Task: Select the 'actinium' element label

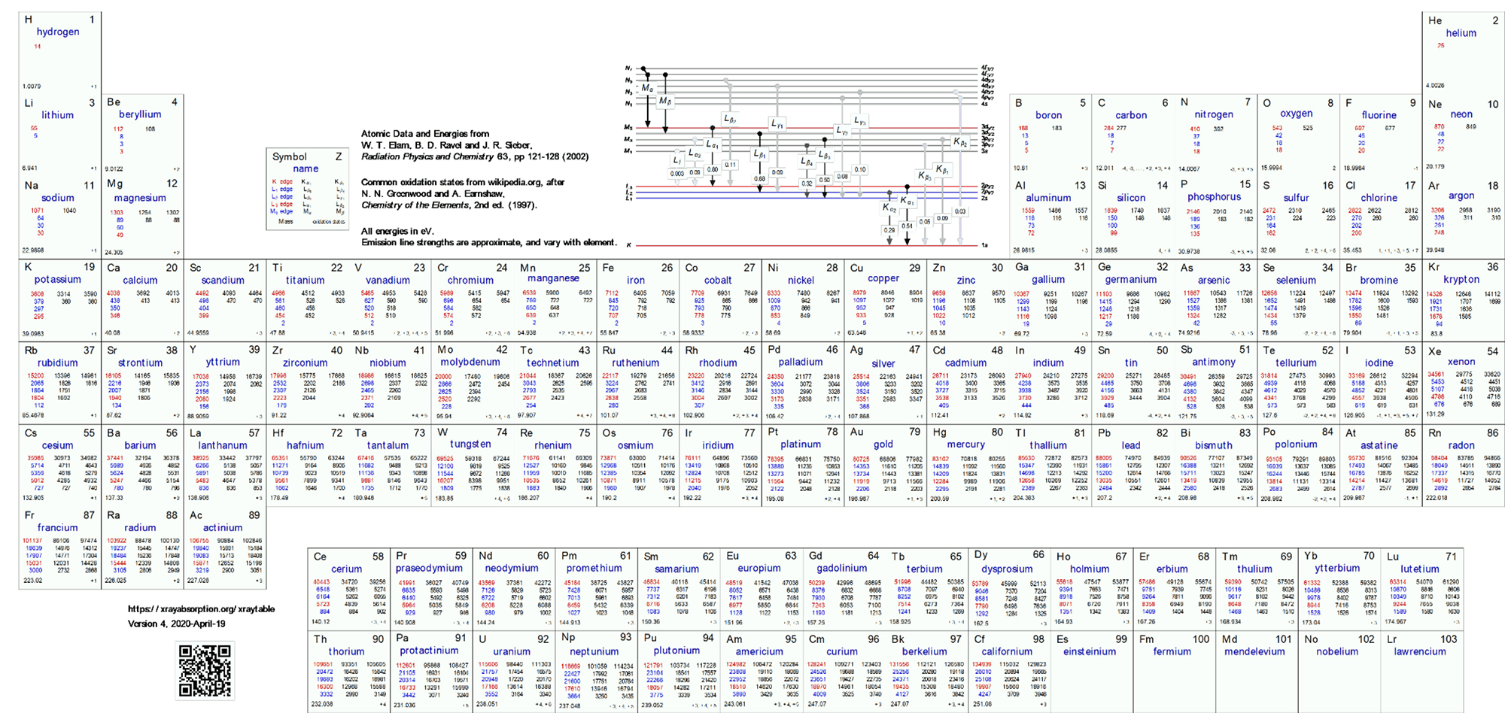Action: (x=223, y=528)
